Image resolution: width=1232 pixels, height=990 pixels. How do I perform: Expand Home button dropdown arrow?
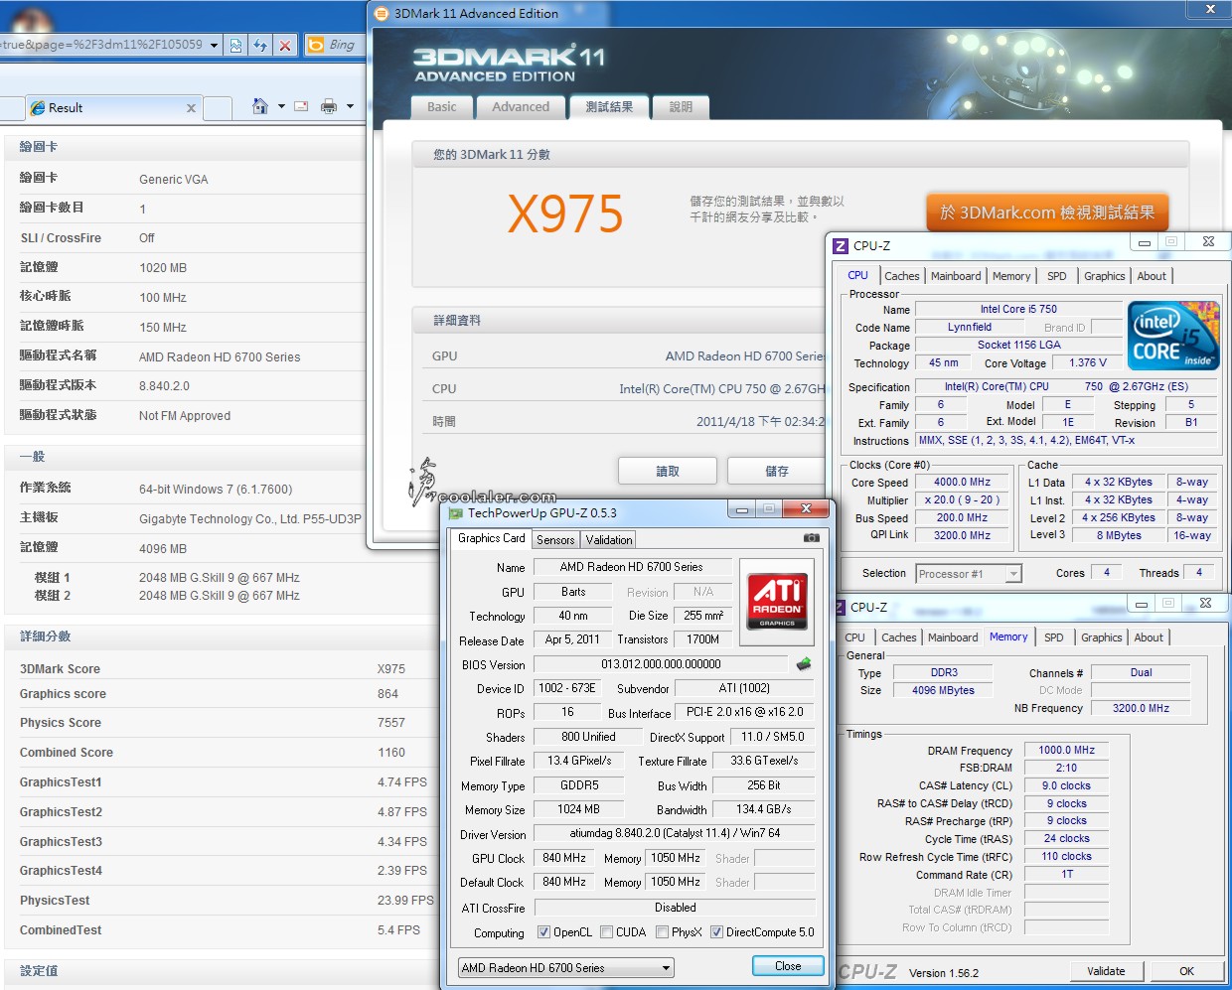pyautogui.click(x=281, y=106)
